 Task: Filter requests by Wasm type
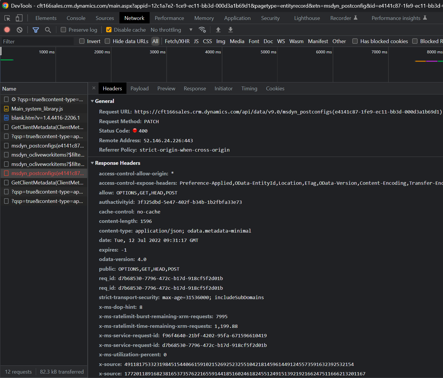click(296, 41)
